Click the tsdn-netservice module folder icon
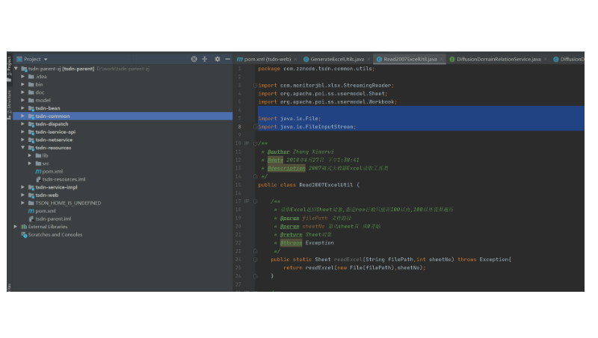Image resolution: width=598 pixels, height=338 pixels. 31,140
